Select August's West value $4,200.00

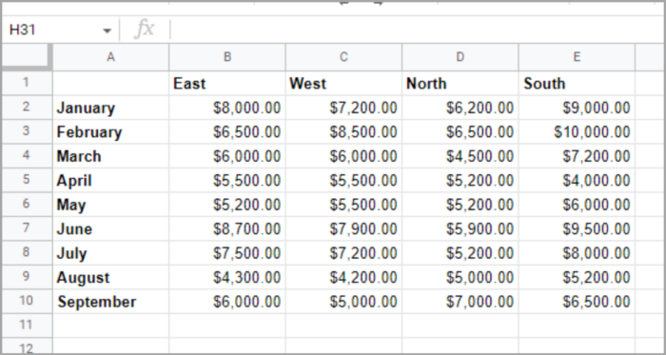tap(343, 277)
